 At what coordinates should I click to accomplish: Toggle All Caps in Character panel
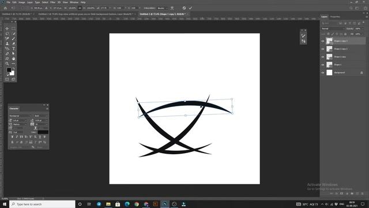(x=21, y=137)
